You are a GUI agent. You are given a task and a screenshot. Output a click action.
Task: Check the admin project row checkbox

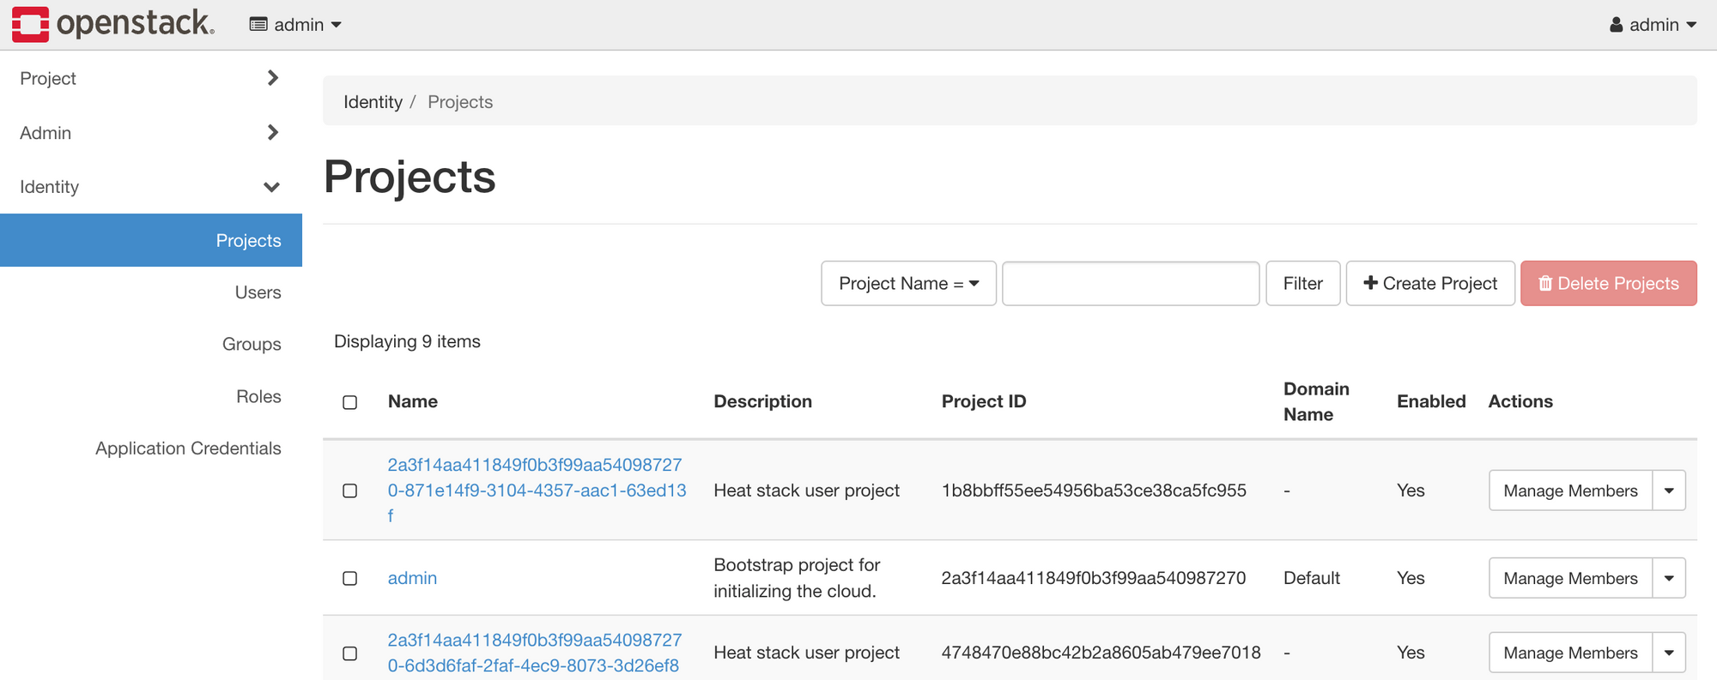(350, 578)
